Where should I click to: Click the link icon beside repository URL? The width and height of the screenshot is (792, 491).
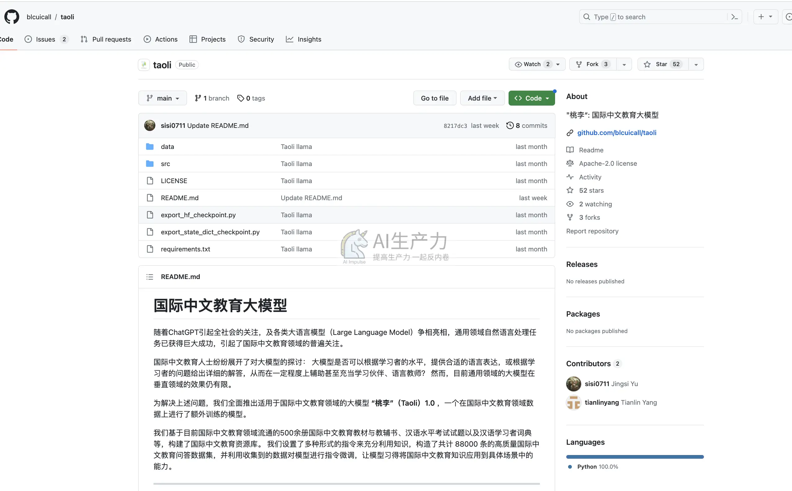570,133
